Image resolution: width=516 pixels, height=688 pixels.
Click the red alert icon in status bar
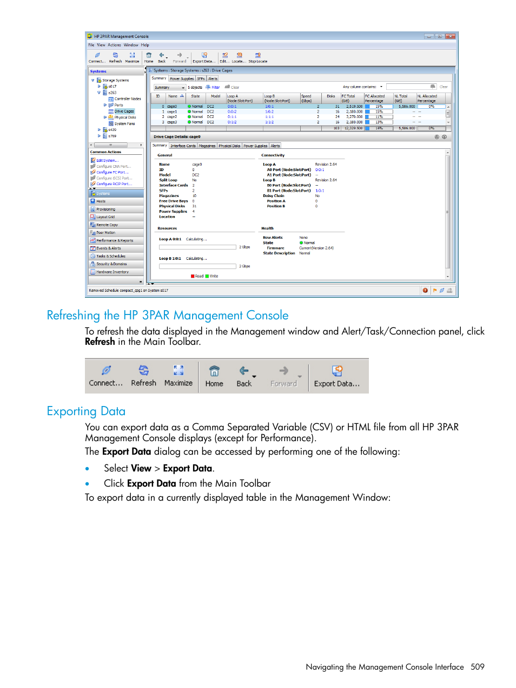coord(425,290)
